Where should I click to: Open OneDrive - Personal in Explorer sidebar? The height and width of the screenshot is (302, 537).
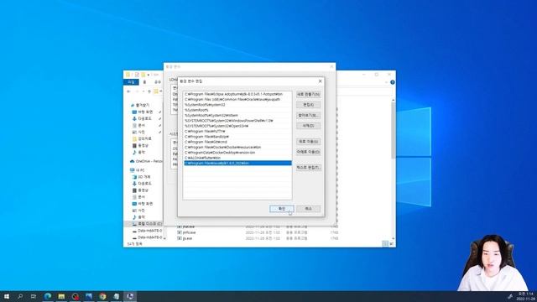coord(146,161)
